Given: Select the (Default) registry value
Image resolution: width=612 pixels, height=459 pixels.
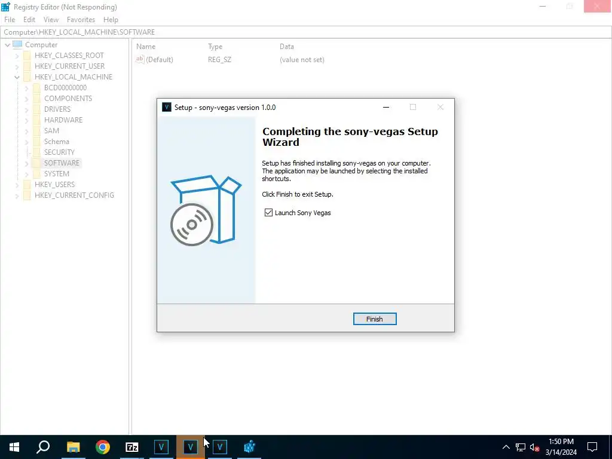Looking at the screenshot, I should pyautogui.click(x=159, y=59).
